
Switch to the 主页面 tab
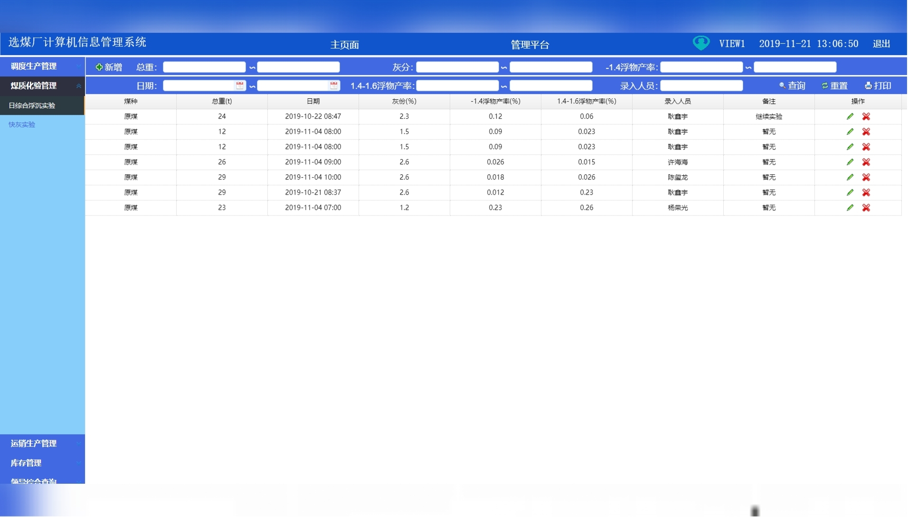[x=345, y=45]
